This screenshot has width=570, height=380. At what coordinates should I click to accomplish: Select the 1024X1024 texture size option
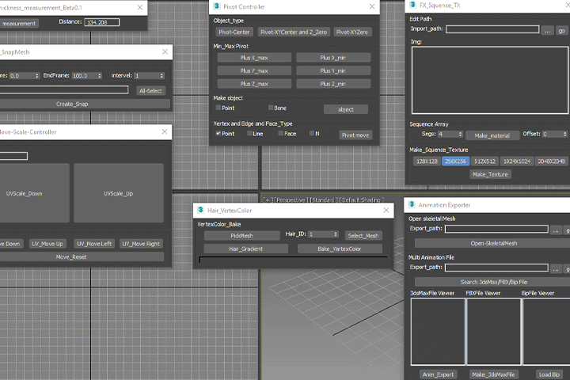(516, 161)
